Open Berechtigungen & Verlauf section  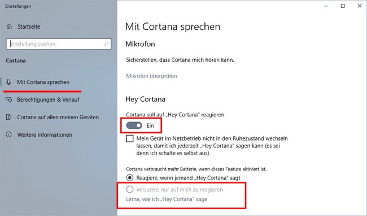coord(48,100)
